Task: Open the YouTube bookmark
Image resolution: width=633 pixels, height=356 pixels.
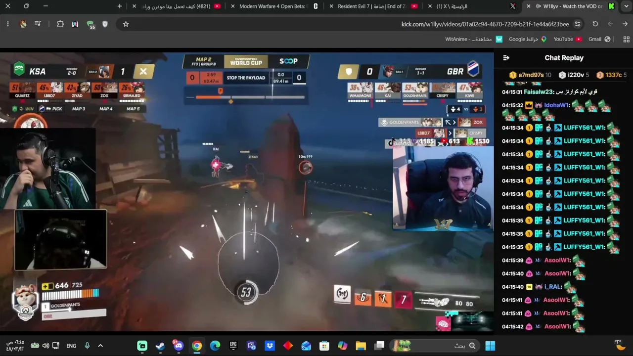Action: pyautogui.click(x=568, y=39)
